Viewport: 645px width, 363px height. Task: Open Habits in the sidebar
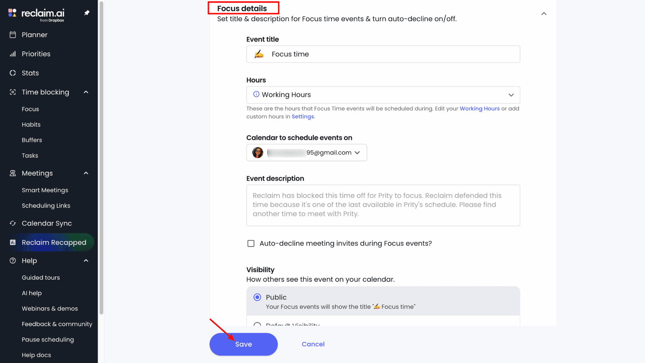coord(31,124)
